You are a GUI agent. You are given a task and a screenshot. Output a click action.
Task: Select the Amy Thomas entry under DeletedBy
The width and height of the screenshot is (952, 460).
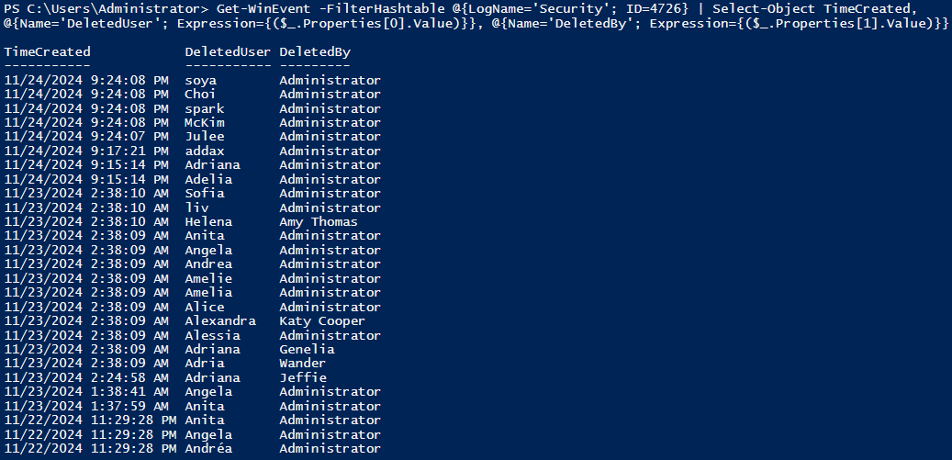coord(319,221)
